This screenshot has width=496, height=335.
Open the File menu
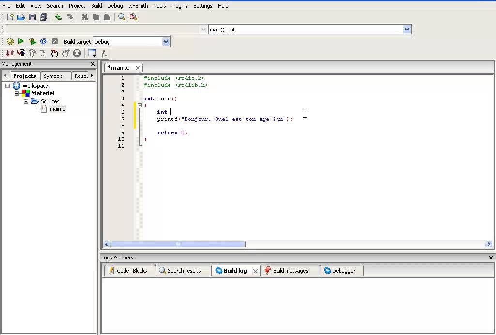pos(6,6)
